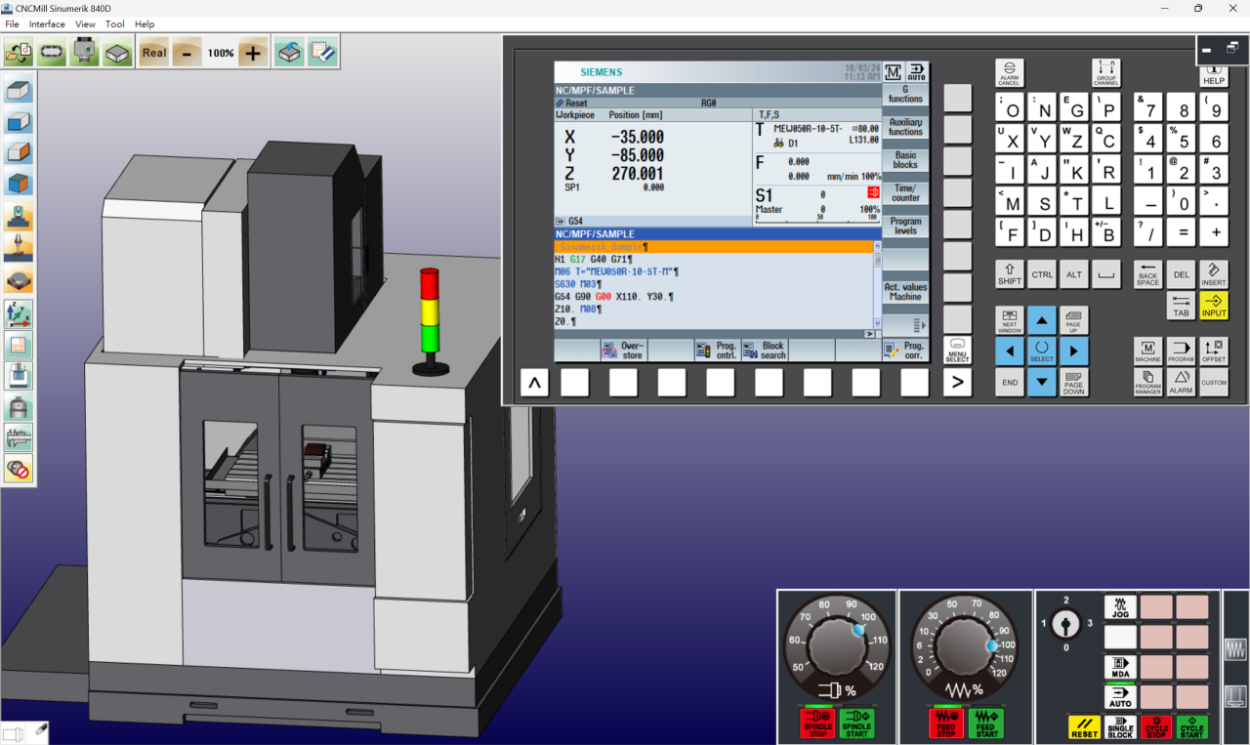Toggle SINGLE BLOCK mode
This screenshot has height=745, width=1250.
point(1120,727)
